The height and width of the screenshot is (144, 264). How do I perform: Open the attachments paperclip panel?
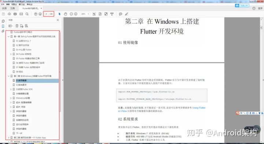pos(3,31)
